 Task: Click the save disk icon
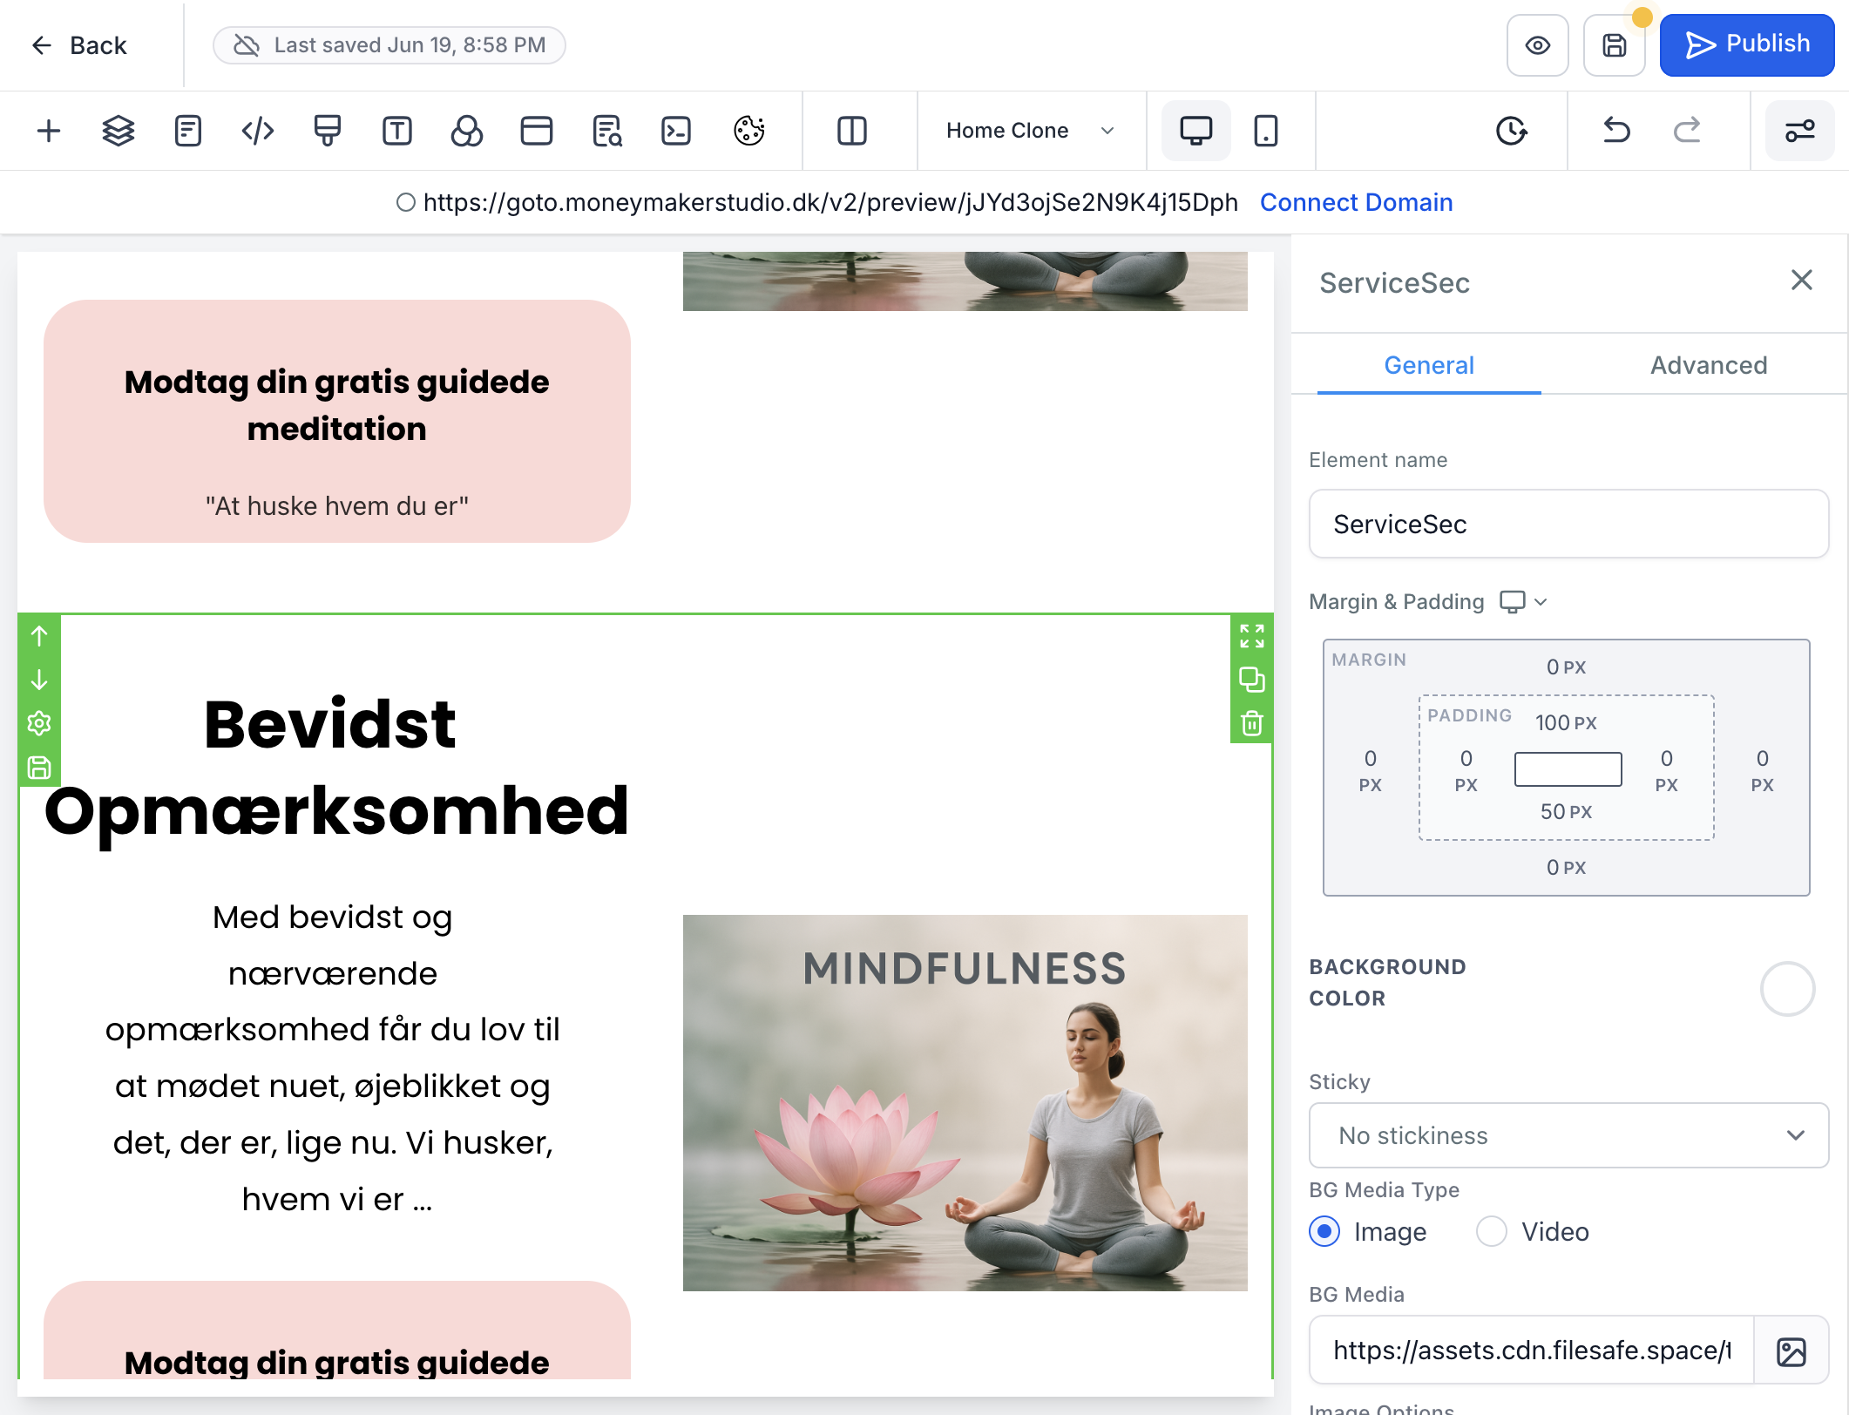[x=1615, y=45]
